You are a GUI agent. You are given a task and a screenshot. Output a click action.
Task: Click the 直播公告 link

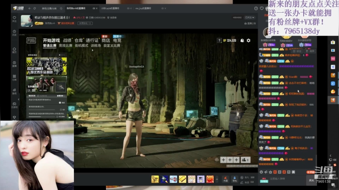[250, 24]
